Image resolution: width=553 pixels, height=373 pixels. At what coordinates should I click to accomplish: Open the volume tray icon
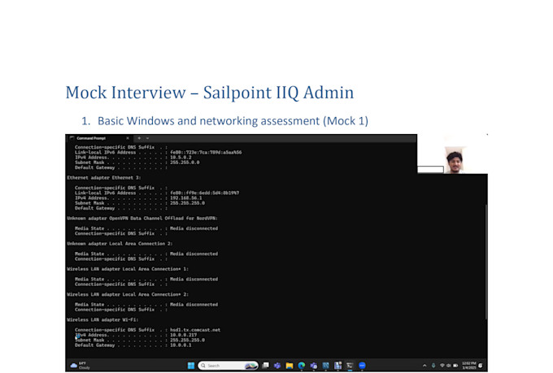tap(449, 366)
